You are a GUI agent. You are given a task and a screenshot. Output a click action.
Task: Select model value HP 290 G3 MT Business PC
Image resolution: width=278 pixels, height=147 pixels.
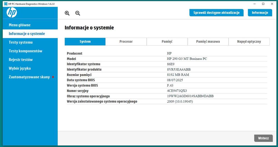[187, 59]
